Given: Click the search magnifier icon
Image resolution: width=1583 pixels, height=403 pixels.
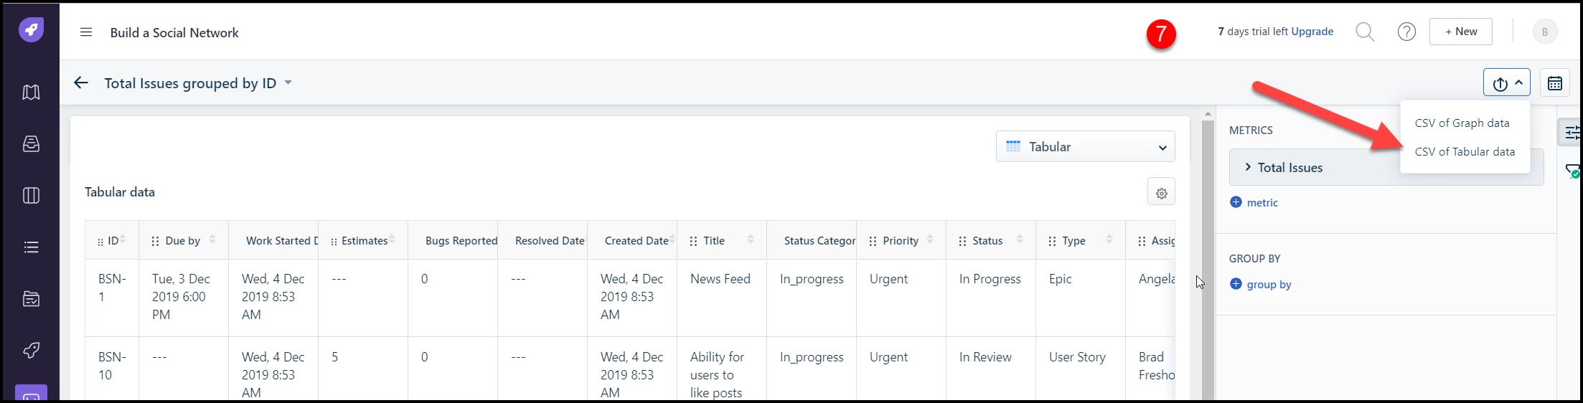Looking at the screenshot, I should [1365, 32].
